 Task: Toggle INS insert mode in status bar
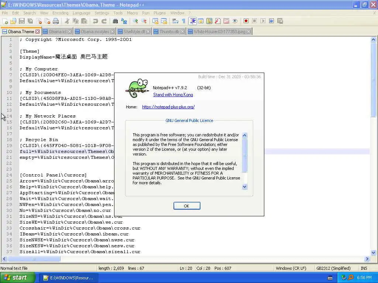pyautogui.click(x=364, y=268)
